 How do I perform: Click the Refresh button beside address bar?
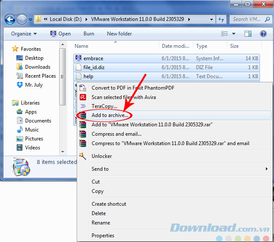[221, 19]
